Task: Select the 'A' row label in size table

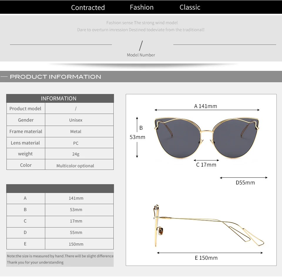Action: click(25, 198)
